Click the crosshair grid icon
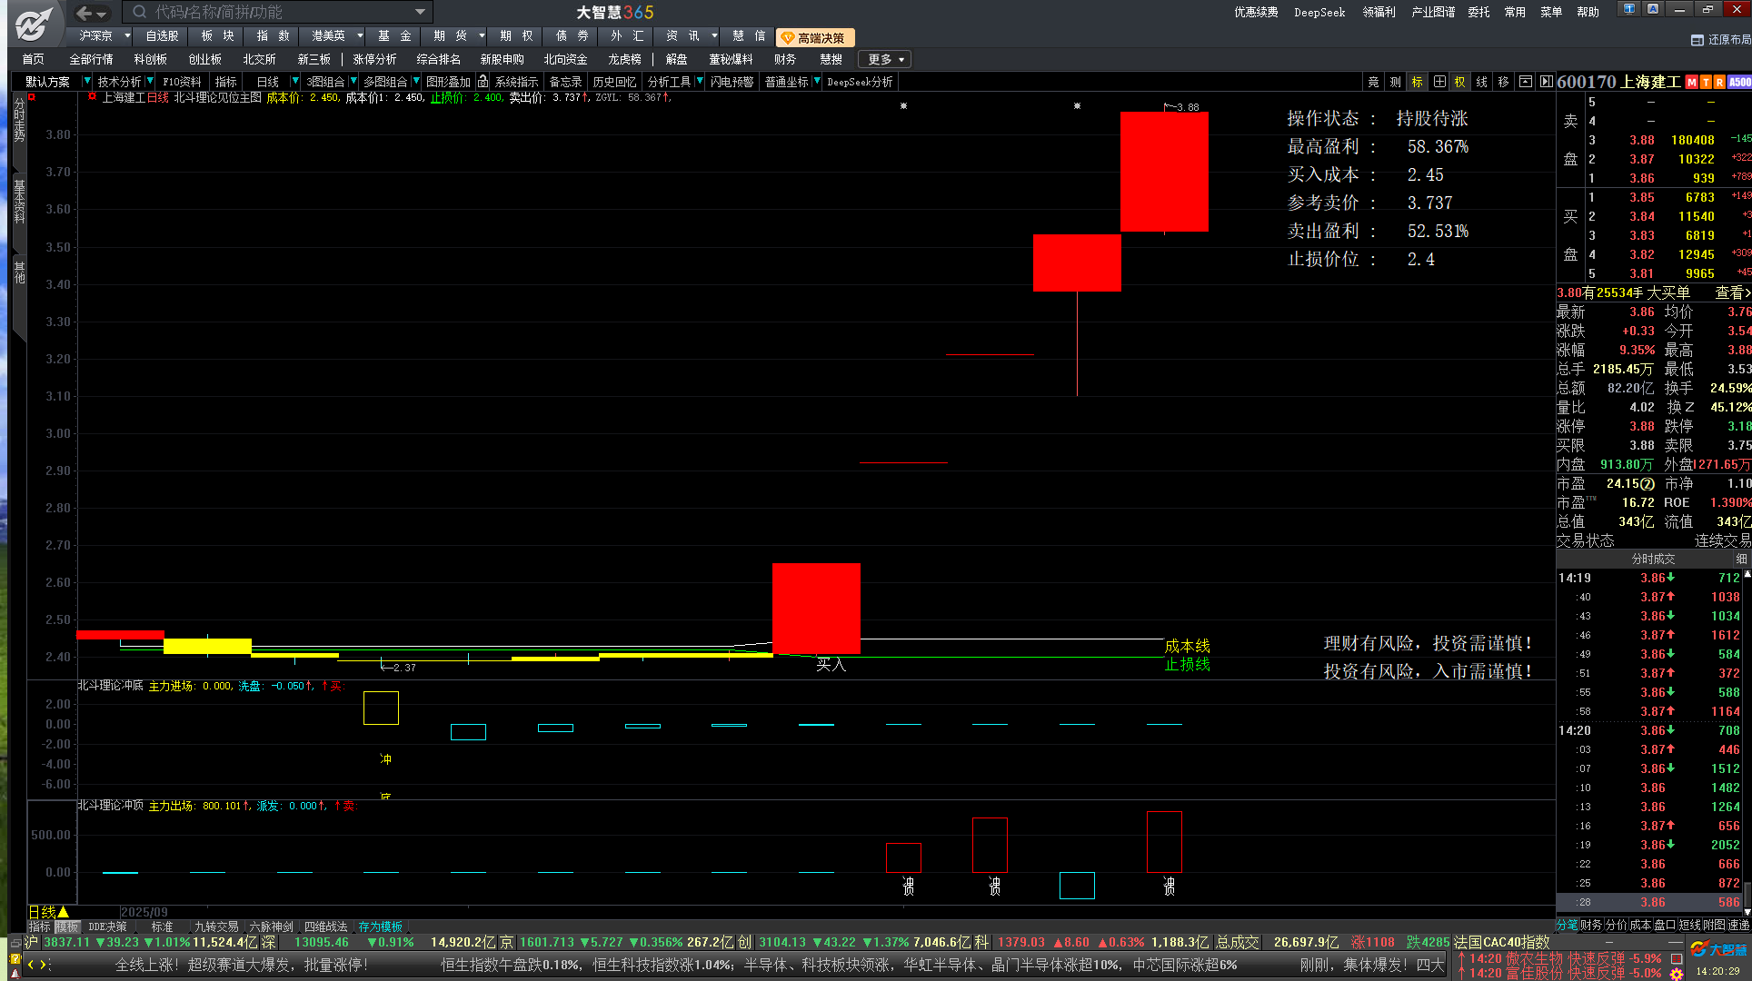This screenshot has width=1752, height=981. click(x=1439, y=82)
